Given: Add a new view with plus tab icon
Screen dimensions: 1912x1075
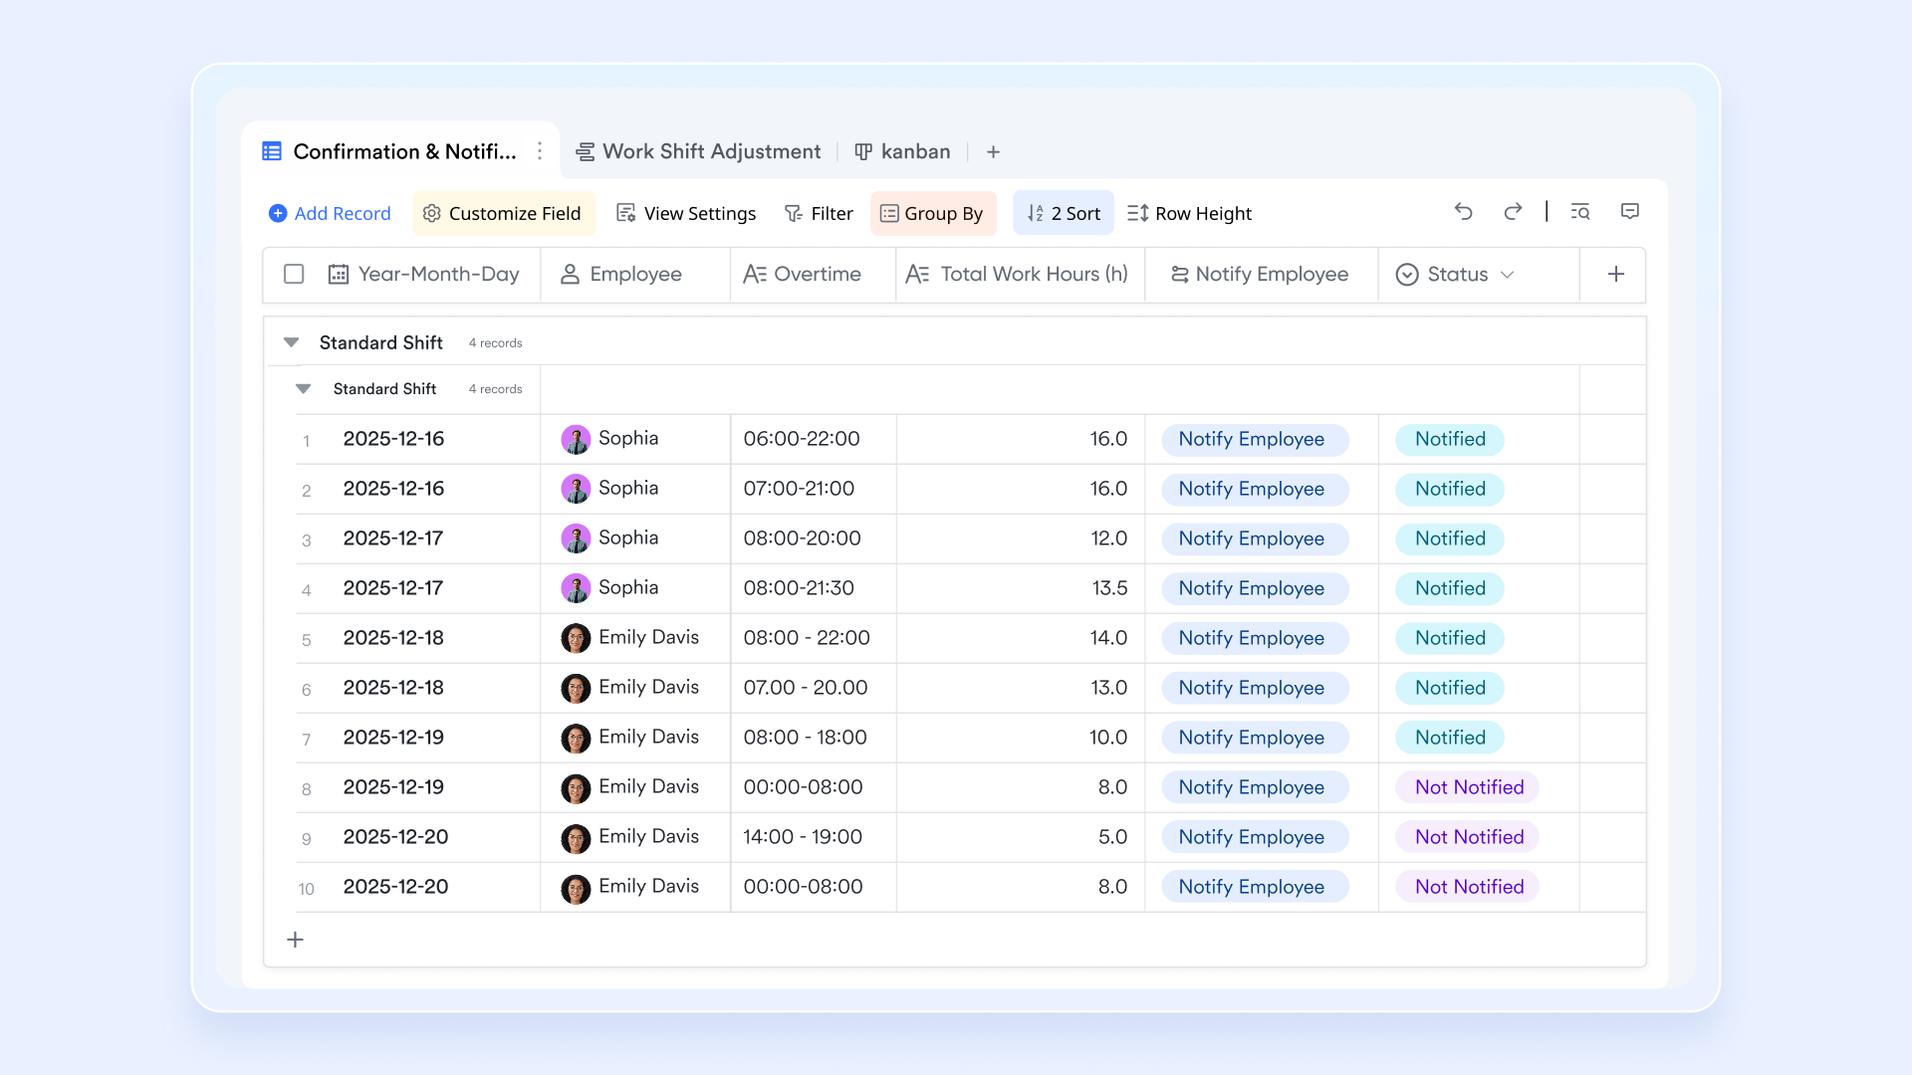Looking at the screenshot, I should pos(993,152).
